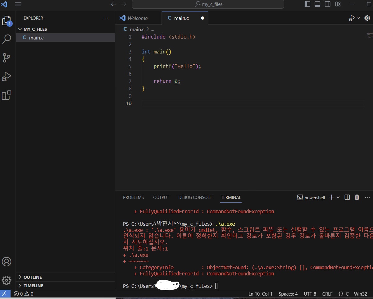Expand the TIMELINE section
This screenshot has height=299, width=373.
33,286
